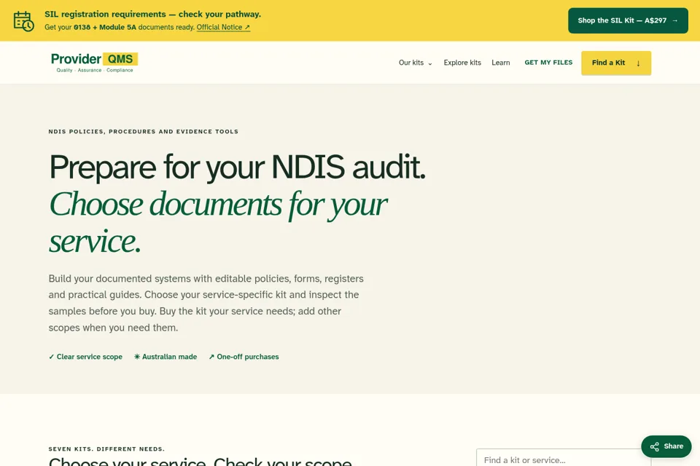This screenshot has width=700, height=466.
Task: Click the Australian made text
Action: 169,357
